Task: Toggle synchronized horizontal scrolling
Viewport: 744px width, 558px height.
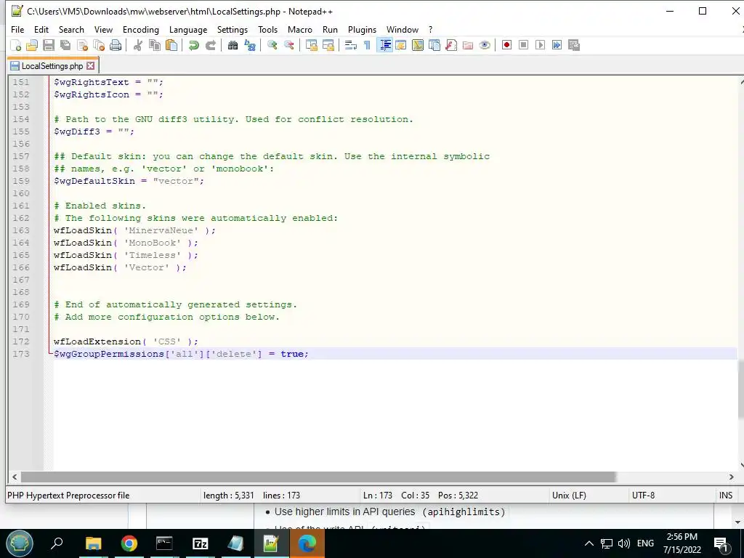Action: (328, 45)
